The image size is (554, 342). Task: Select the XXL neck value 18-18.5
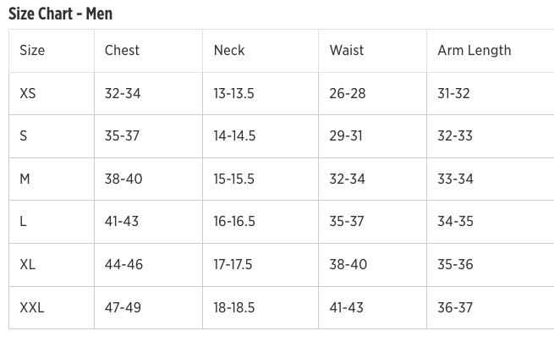pyautogui.click(x=234, y=307)
